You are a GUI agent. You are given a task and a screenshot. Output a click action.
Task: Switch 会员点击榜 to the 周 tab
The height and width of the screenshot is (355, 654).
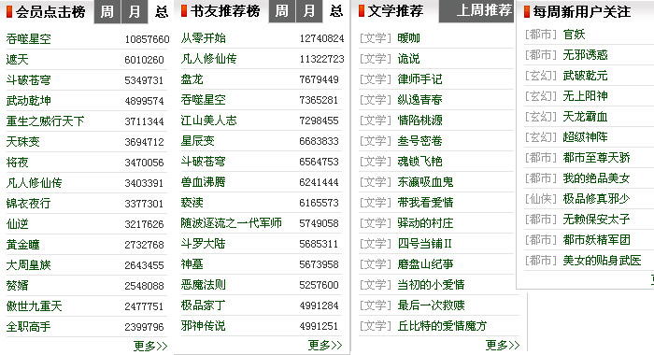point(107,12)
